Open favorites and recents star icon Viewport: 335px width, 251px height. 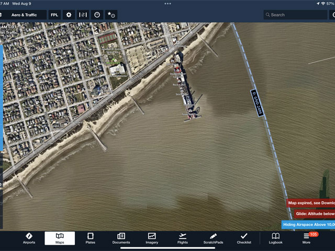[111, 15]
